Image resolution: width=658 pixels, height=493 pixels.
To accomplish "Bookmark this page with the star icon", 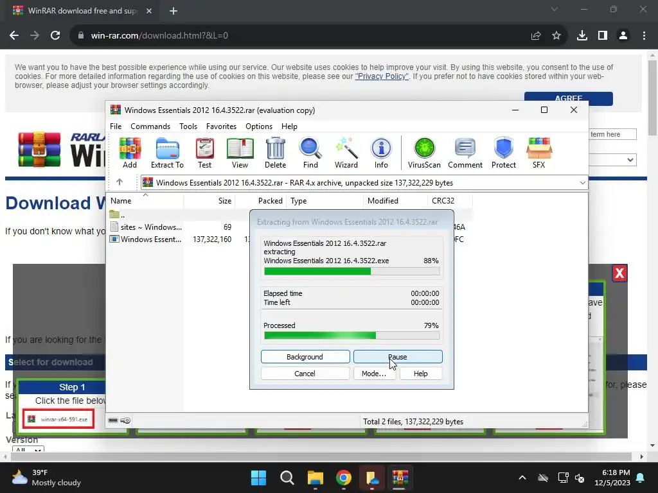I will point(556,36).
